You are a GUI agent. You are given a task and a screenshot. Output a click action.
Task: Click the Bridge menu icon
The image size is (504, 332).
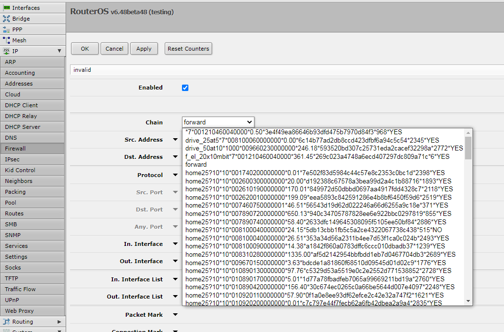pyautogui.click(x=6, y=19)
